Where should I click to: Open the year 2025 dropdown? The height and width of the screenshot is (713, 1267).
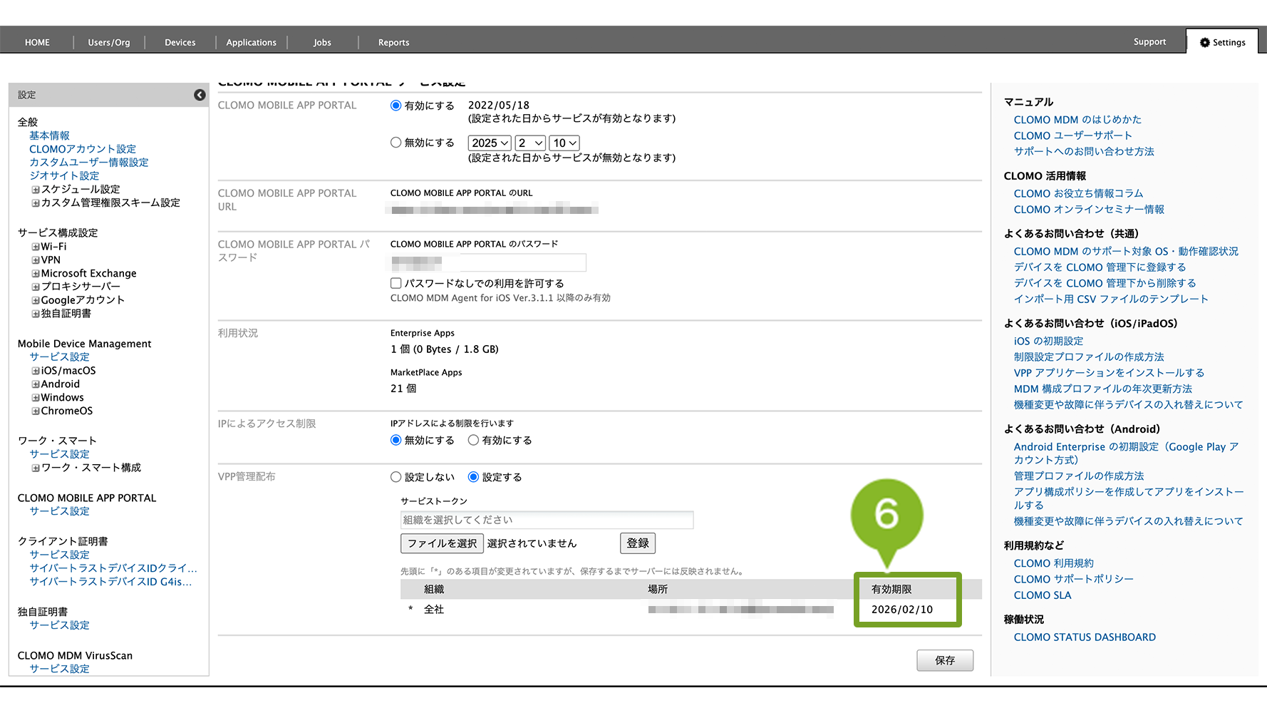490,143
